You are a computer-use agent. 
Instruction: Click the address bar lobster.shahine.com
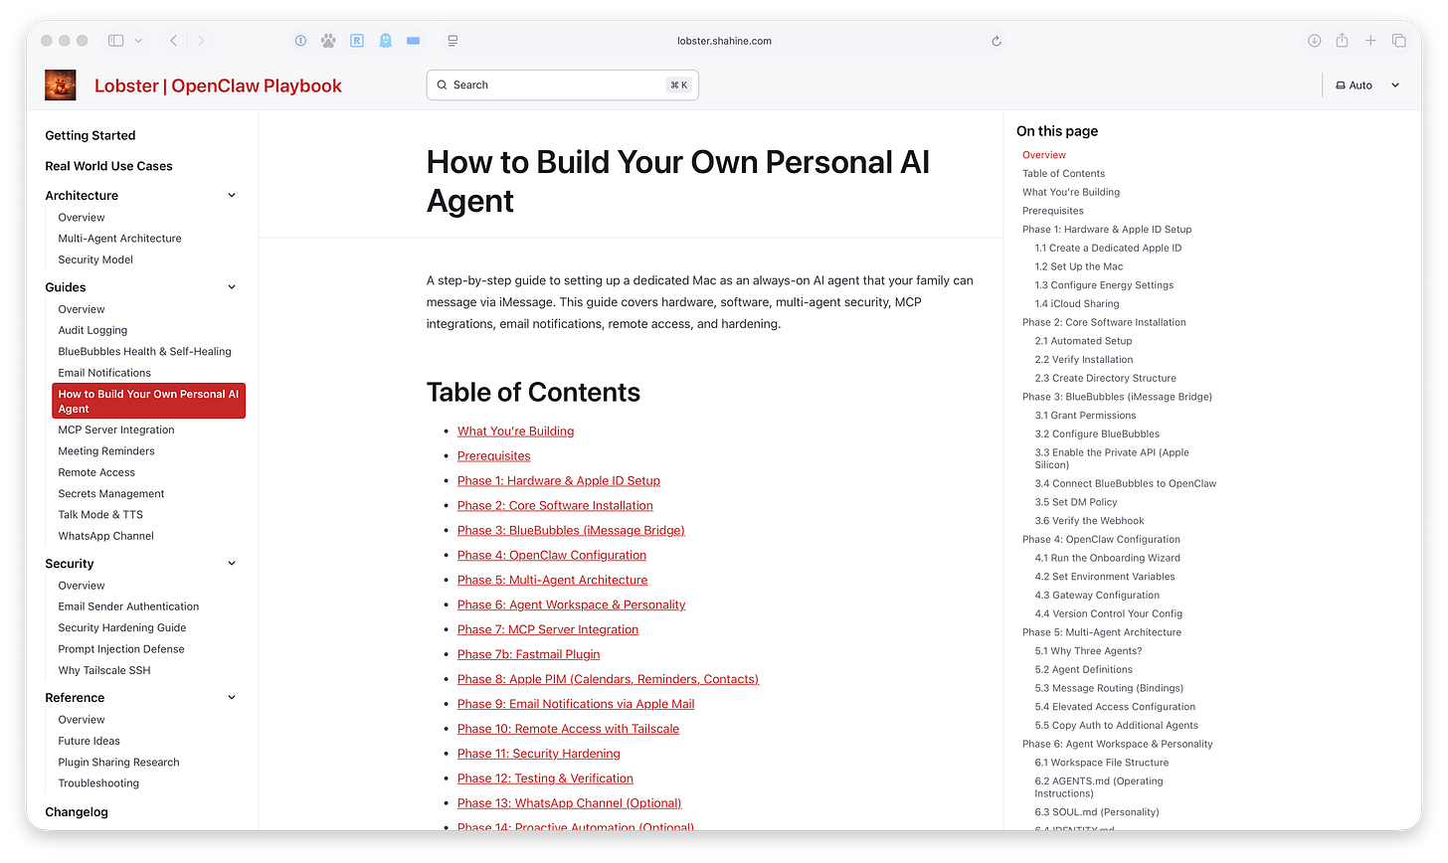click(x=724, y=41)
